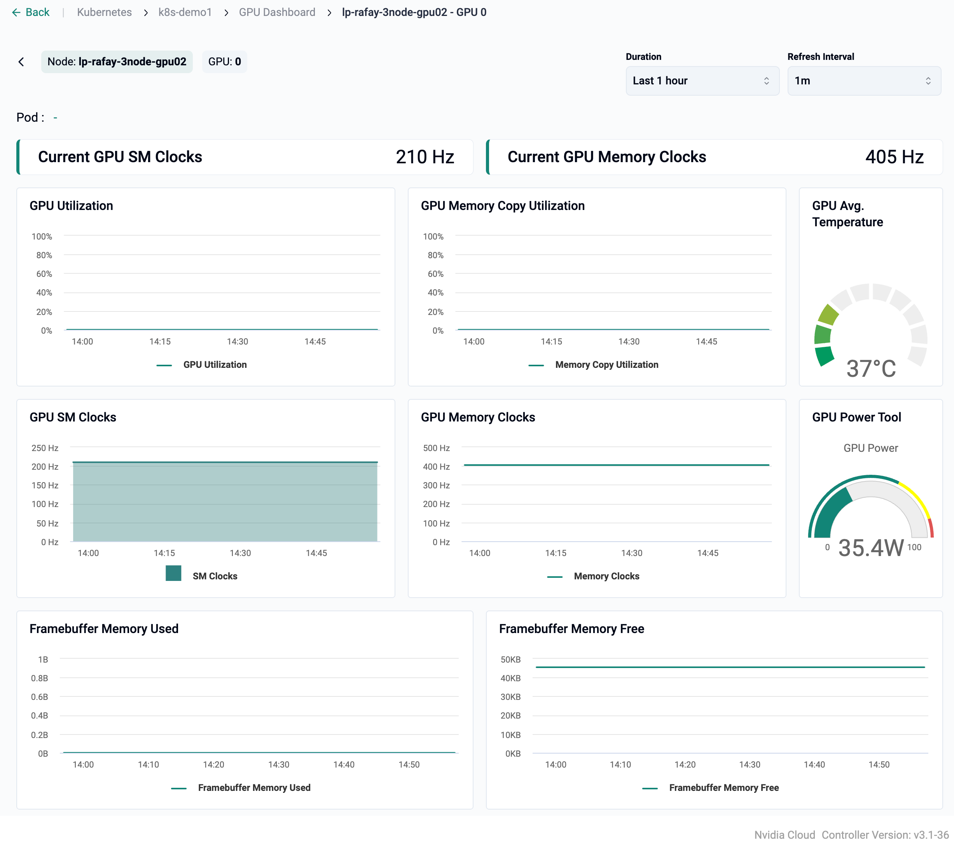Open the Refresh Interval dropdown showing 1m
The height and width of the screenshot is (843, 954).
point(863,81)
